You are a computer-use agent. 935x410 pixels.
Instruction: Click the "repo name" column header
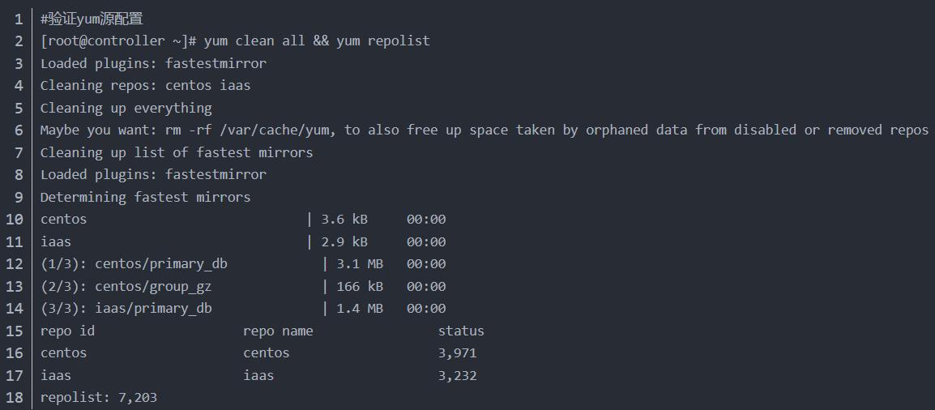click(x=278, y=331)
